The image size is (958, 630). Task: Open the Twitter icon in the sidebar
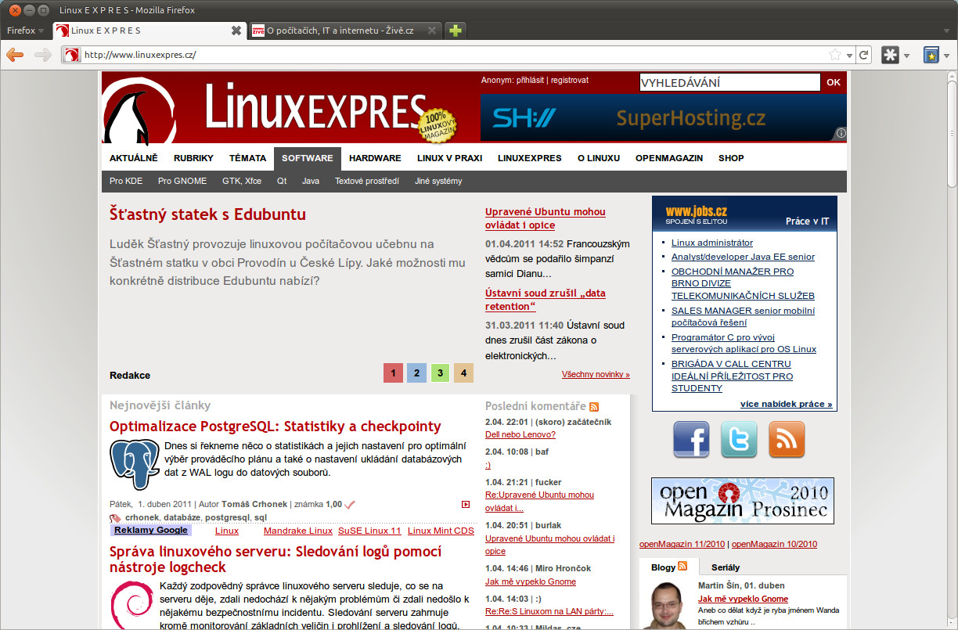tap(739, 439)
